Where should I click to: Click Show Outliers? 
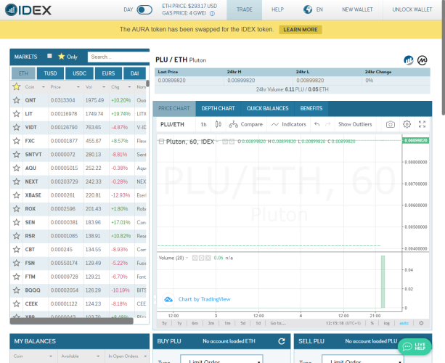355,124
